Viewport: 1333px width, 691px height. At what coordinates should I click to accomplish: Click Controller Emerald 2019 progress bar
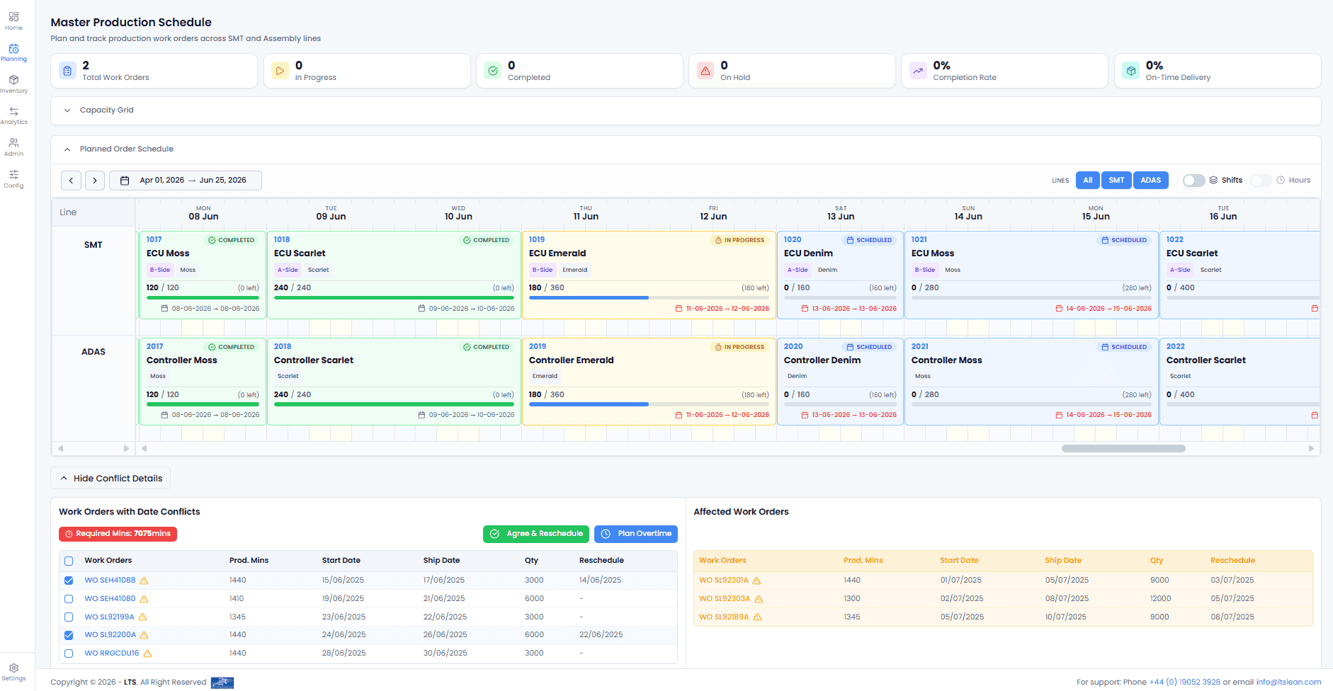tap(649, 404)
